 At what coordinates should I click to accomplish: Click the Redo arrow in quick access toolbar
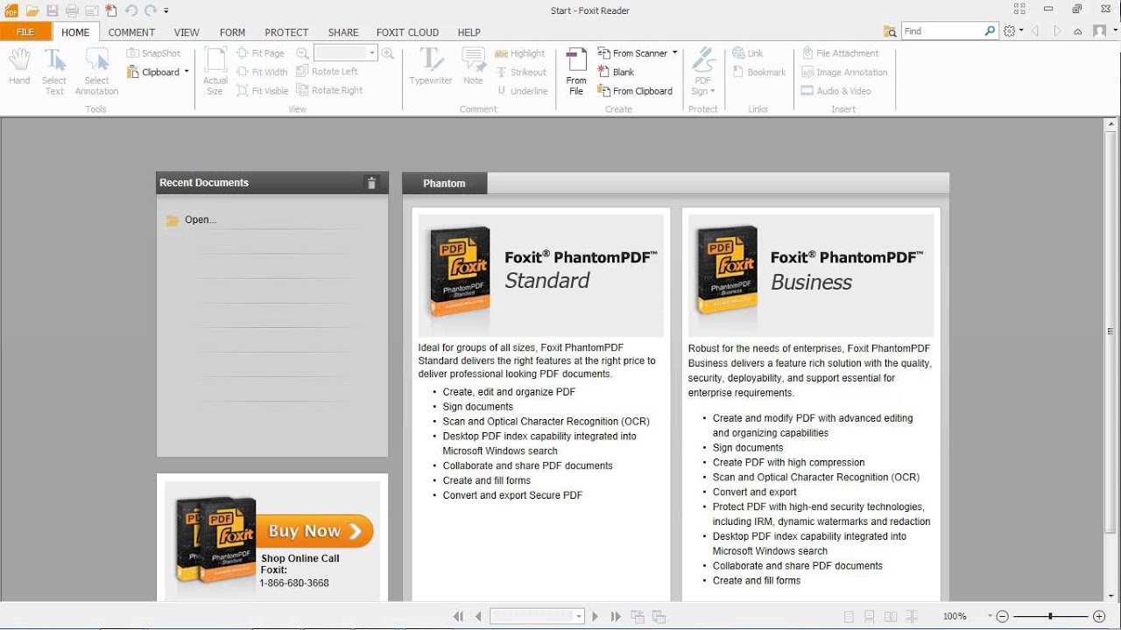[150, 10]
